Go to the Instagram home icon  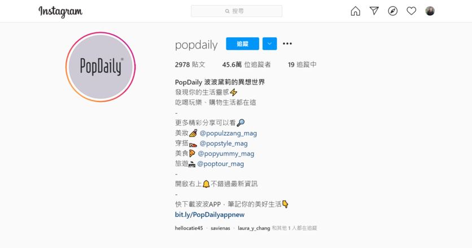(x=355, y=11)
